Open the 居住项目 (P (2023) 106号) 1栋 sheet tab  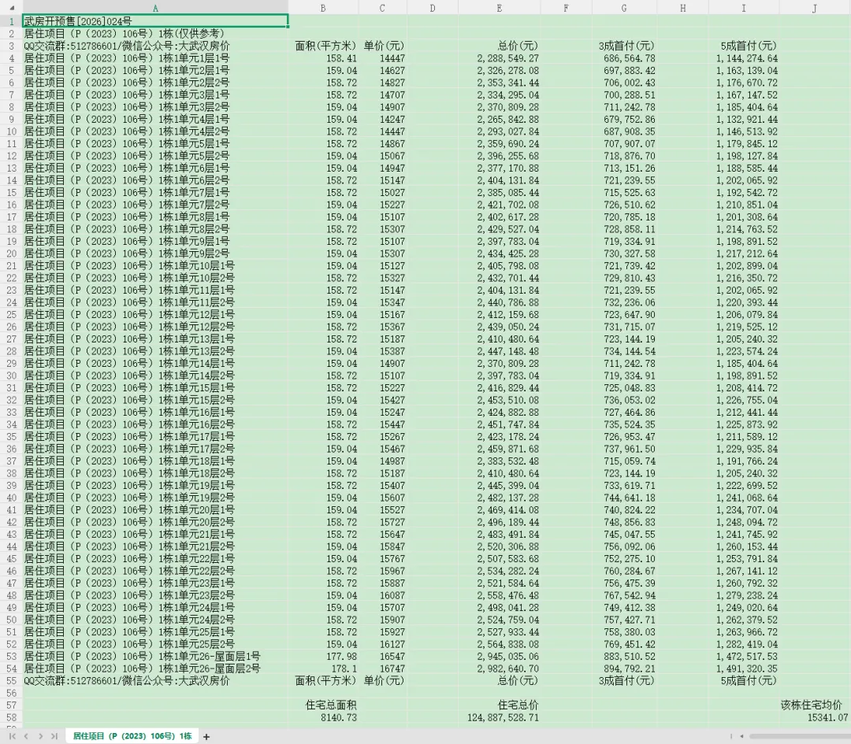pyautogui.click(x=132, y=736)
